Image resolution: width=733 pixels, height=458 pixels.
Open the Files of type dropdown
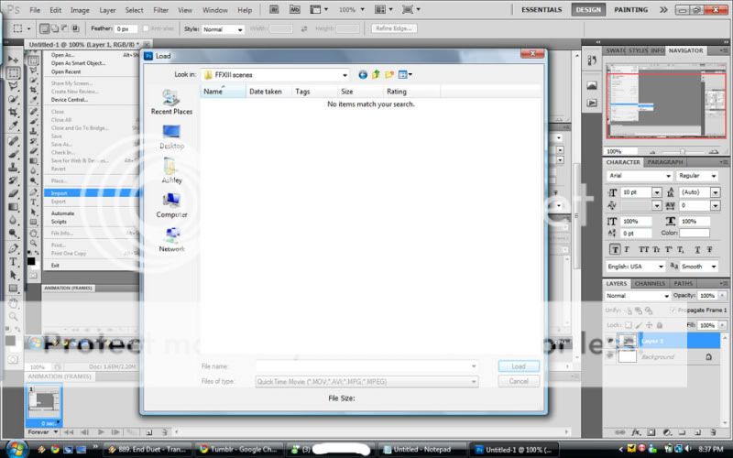point(473,381)
